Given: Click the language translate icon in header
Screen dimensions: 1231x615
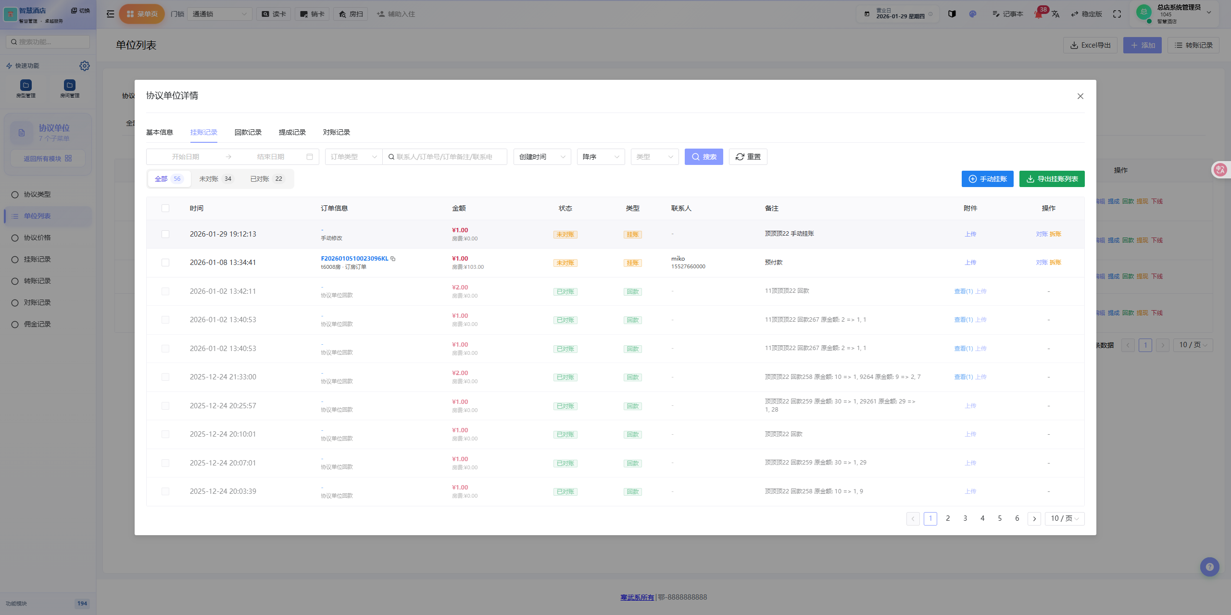Looking at the screenshot, I should [1055, 14].
